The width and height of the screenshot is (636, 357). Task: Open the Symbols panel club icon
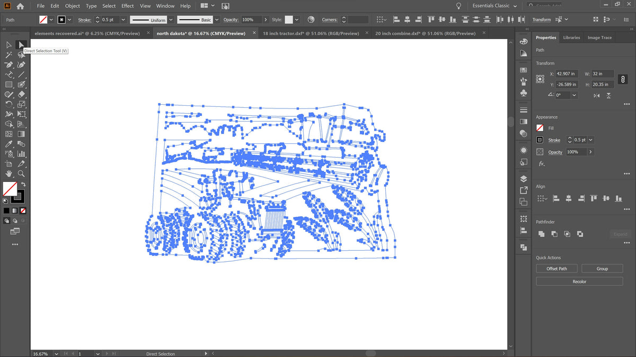[524, 93]
